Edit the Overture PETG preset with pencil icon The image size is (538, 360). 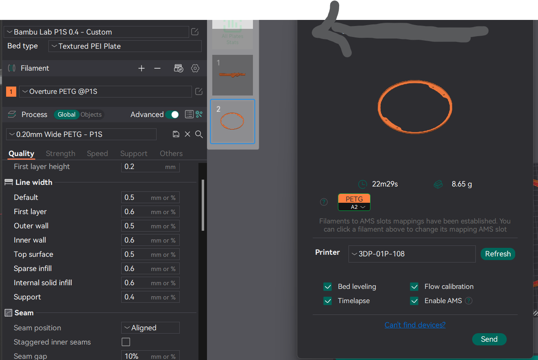point(198,91)
